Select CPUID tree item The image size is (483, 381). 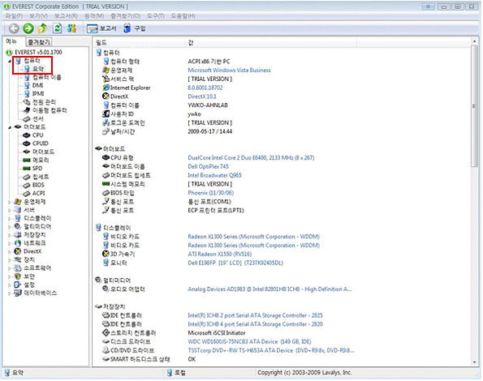click(x=41, y=143)
